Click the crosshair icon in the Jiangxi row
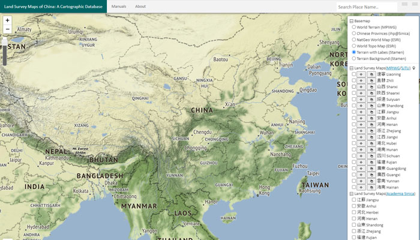 tap(361, 137)
